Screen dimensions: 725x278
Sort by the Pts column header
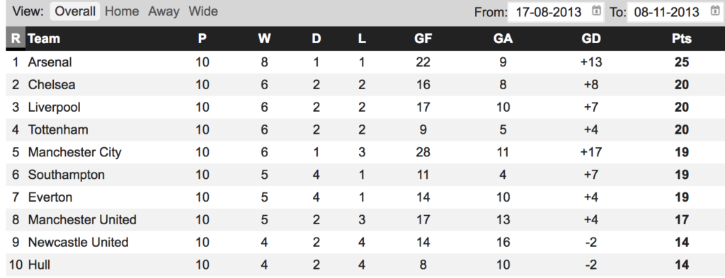pyautogui.click(x=682, y=39)
